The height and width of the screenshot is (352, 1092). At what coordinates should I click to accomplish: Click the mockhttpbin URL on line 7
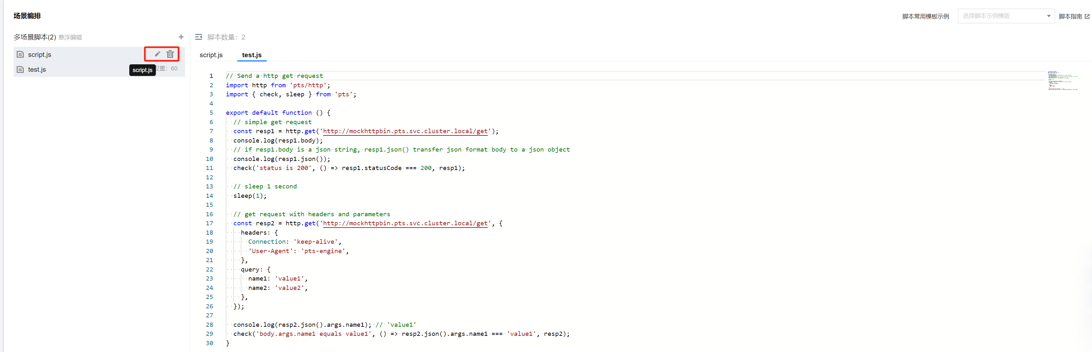[405, 131]
